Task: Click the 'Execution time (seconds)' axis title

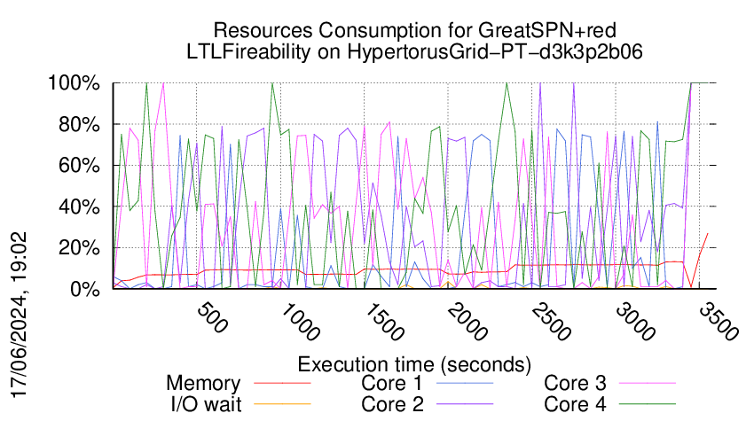Action: [x=414, y=364]
